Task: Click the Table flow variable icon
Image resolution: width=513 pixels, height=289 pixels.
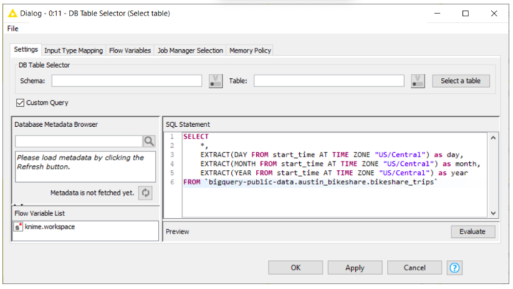Action: tap(418, 81)
